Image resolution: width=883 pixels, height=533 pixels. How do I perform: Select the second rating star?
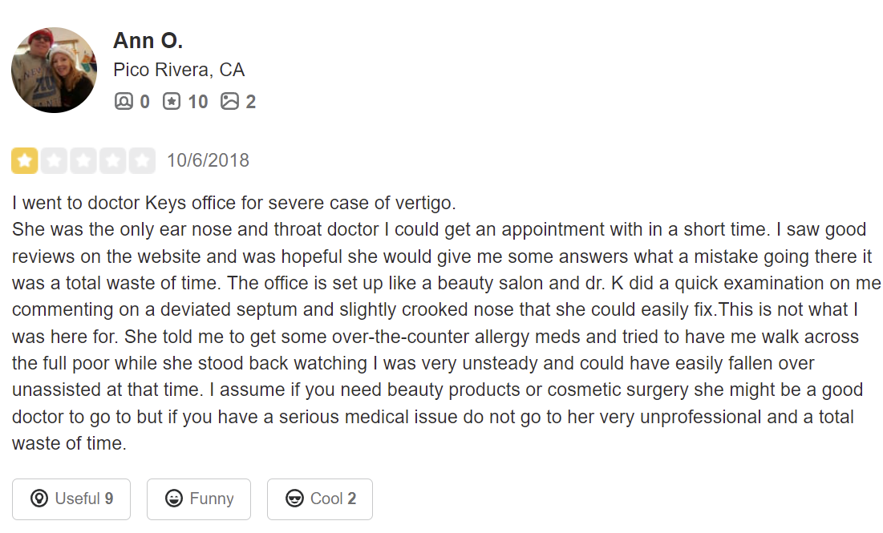54,161
